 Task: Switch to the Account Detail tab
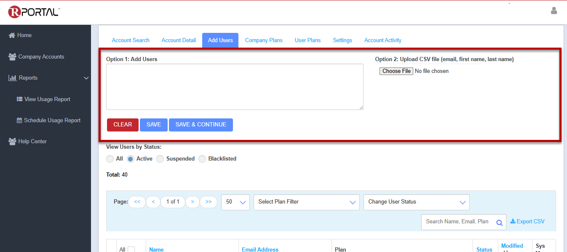(x=179, y=40)
